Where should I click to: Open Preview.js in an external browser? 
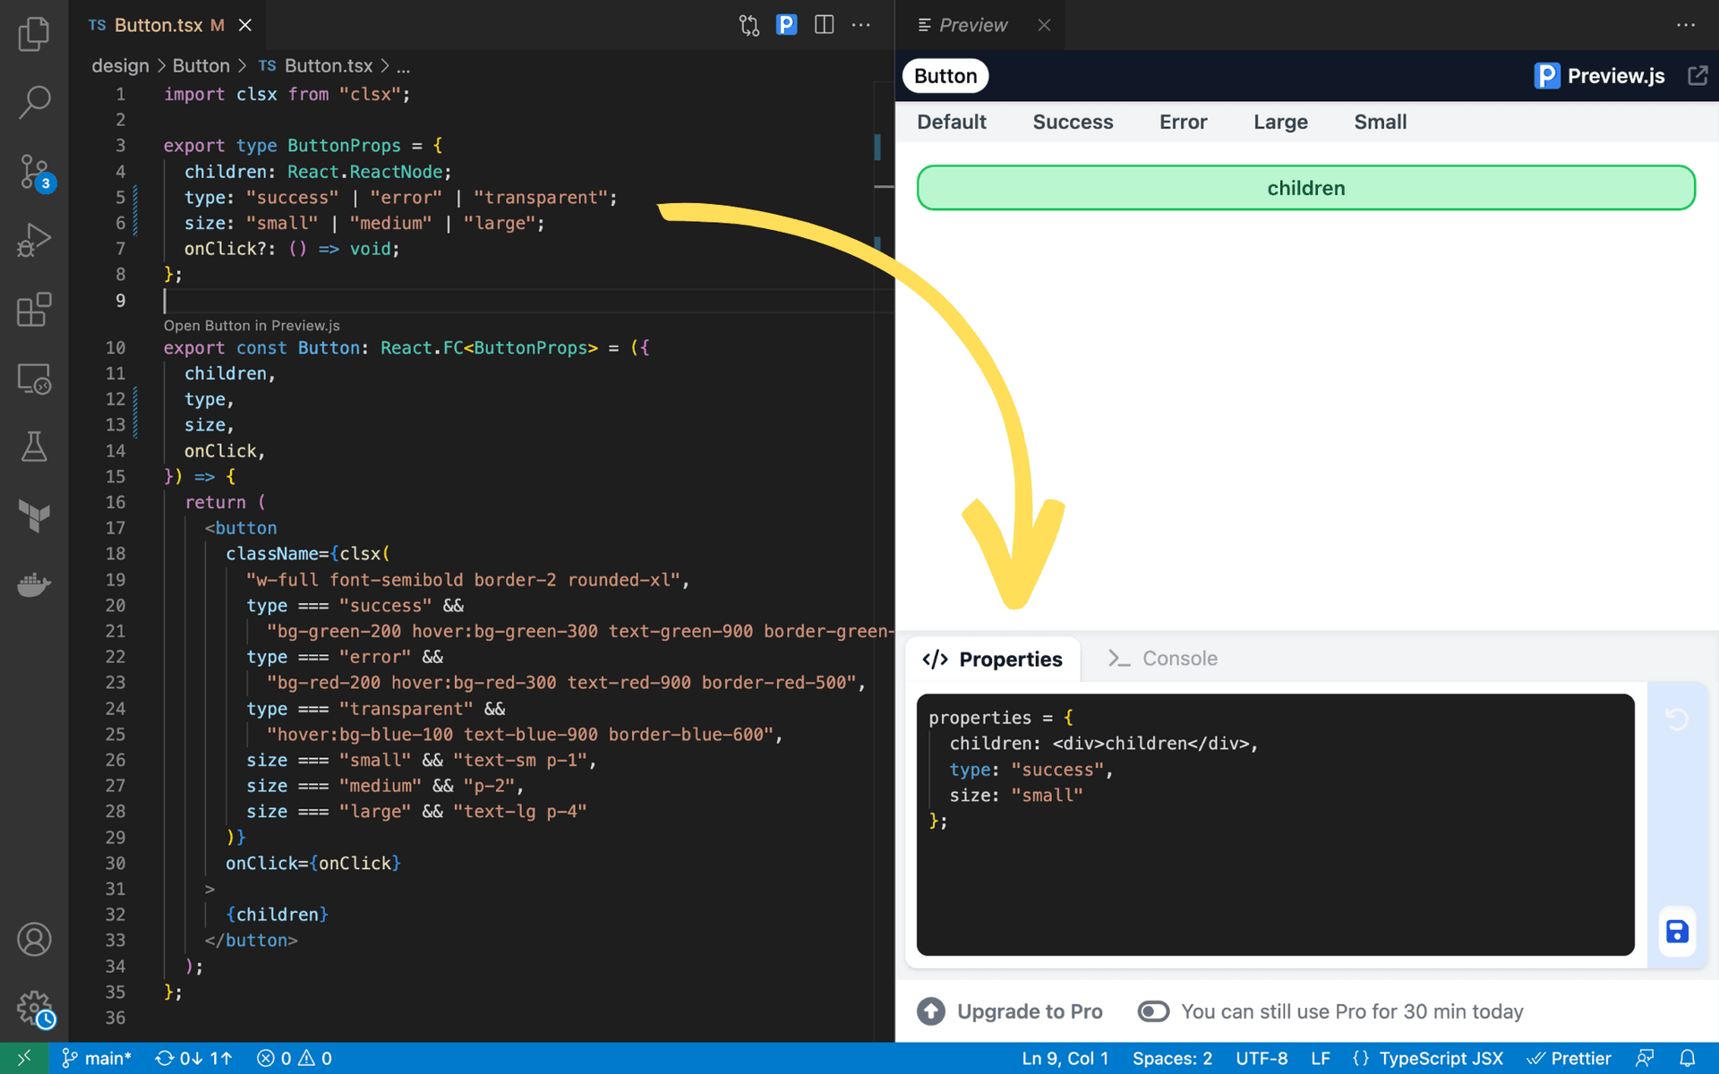[x=1698, y=75]
